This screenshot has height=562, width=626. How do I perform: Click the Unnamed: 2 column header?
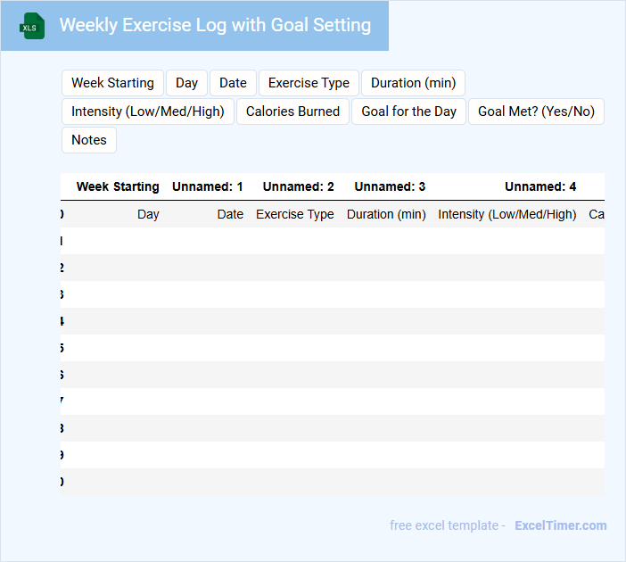tap(299, 186)
